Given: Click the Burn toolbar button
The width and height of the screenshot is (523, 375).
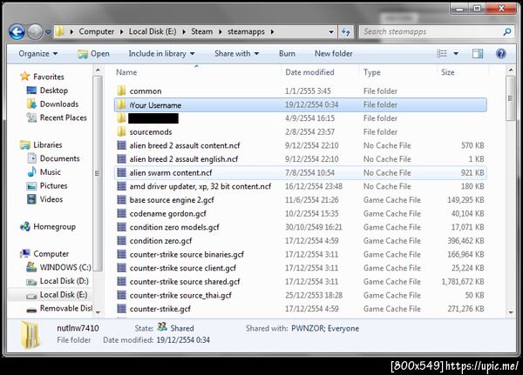Looking at the screenshot, I should click(x=287, y=54).
